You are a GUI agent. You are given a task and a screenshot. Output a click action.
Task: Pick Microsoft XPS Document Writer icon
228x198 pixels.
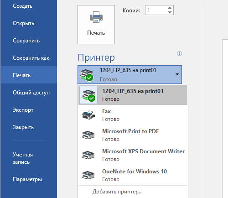tap(88, 155)
